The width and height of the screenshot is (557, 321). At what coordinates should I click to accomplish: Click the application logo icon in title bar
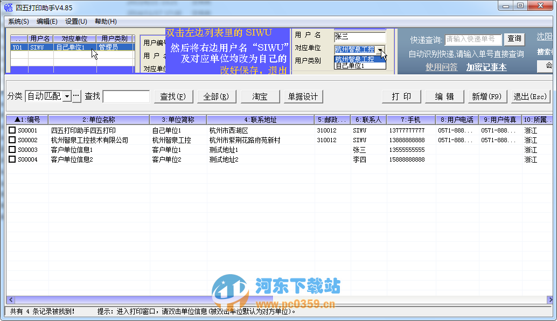coord(8,7)
